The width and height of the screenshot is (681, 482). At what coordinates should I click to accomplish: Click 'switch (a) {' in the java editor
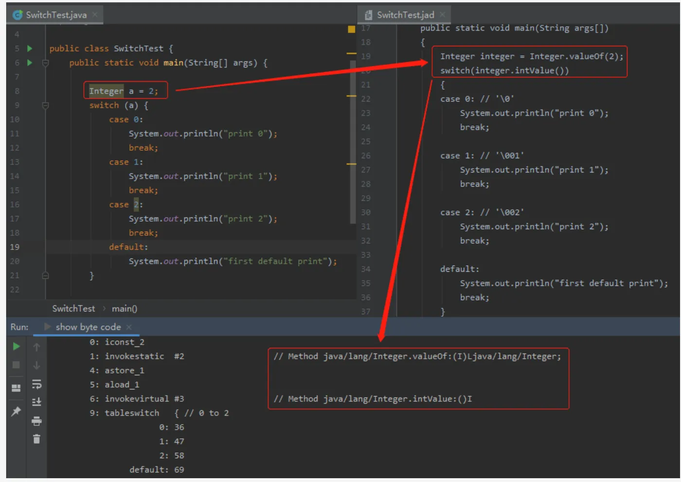click(x=119, y=105)
